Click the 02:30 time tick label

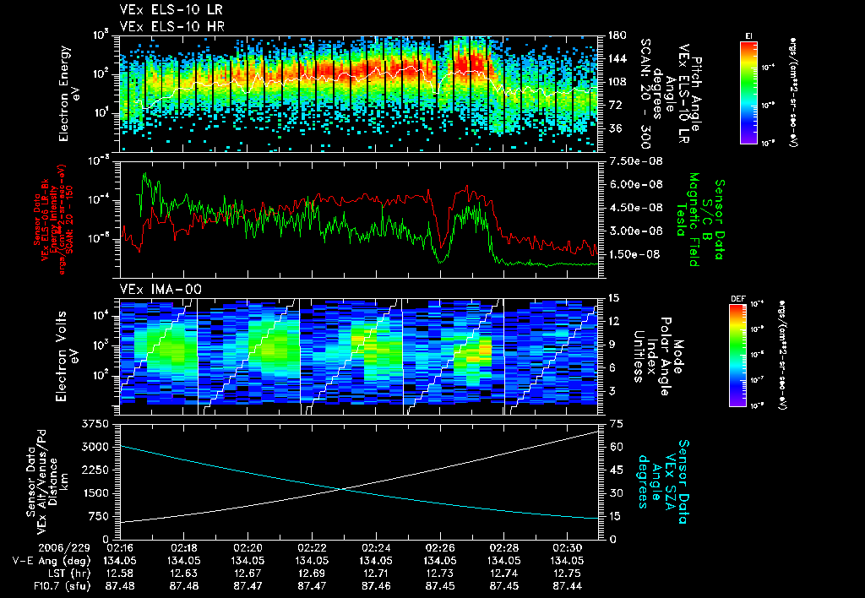(568, 548)
